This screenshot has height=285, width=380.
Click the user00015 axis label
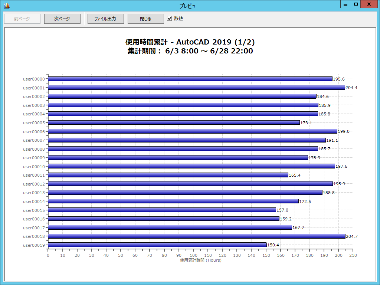(x=34, y=210)
